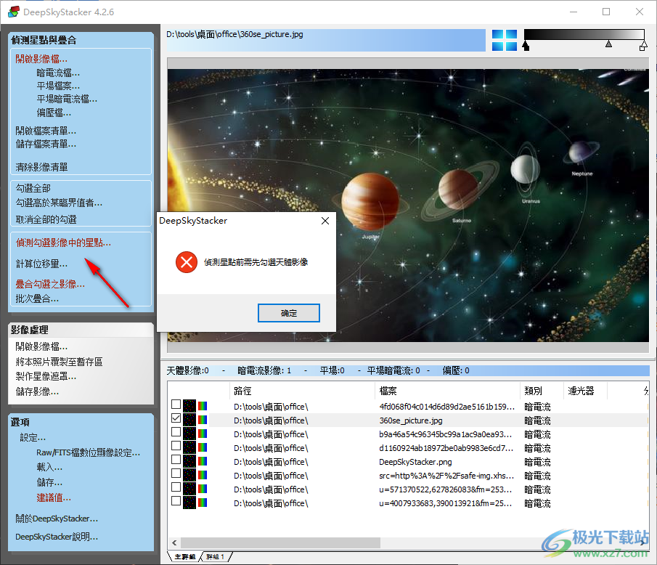The image size is (657, 565).
Task: Click the RGB color icon in b9a46a54c row
Action: tap(203, 434)
